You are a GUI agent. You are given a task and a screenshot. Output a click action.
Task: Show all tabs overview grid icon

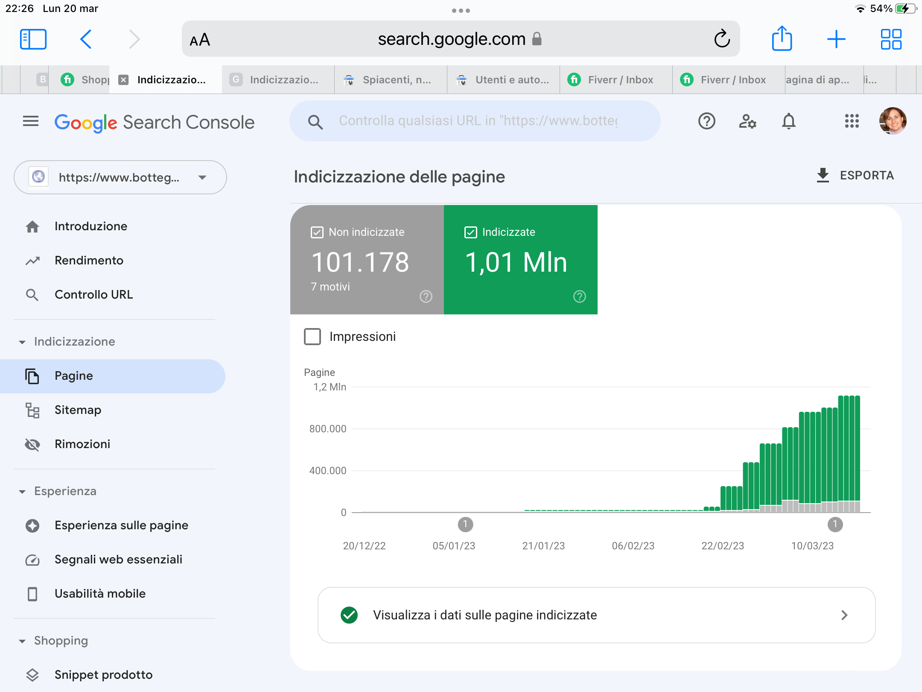891,39
